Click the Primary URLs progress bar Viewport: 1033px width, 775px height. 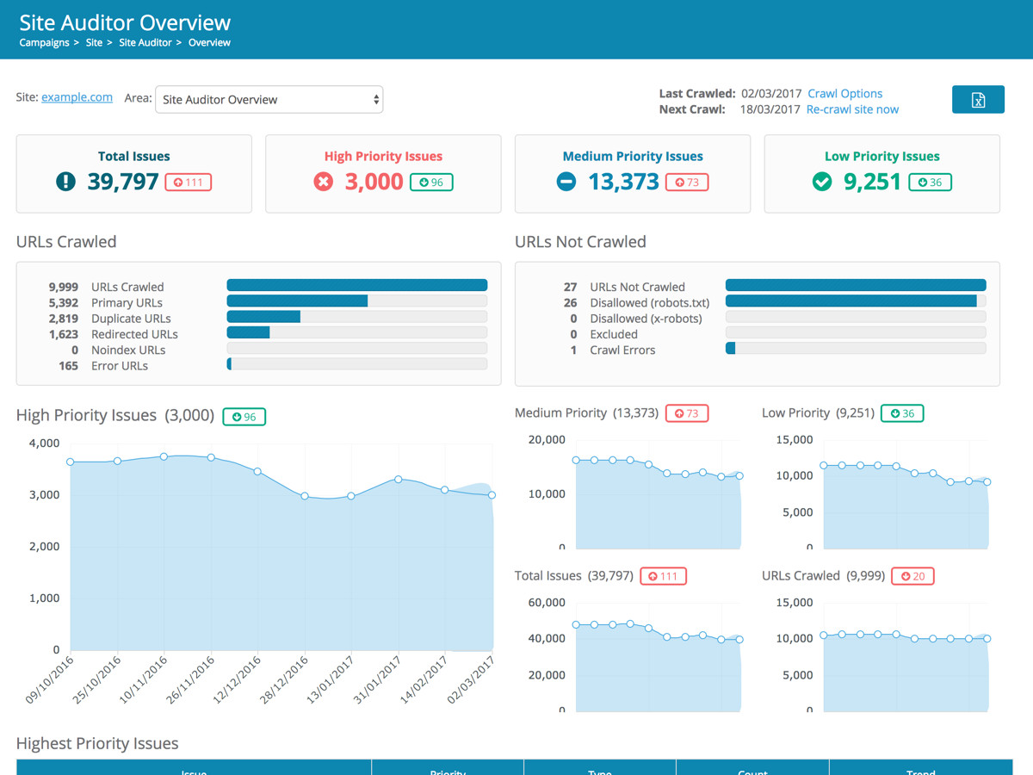tap(357, 301)
